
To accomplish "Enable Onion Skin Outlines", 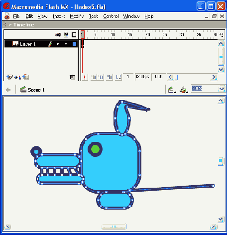I will 101,77.
